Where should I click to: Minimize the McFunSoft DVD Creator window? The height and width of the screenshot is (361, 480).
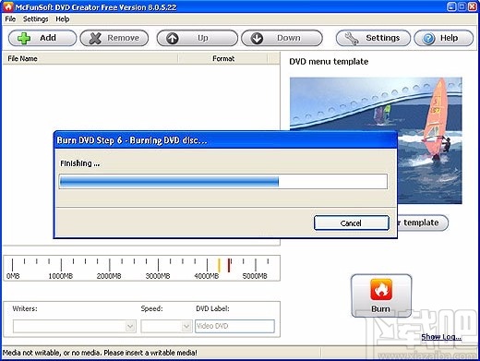tap(451, 6)
